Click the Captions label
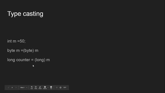The image size is (165, 93). pyautogui.click(x=45, y=89)
